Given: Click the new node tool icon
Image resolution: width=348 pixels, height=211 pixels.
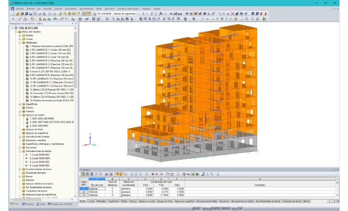Looking at the screenshot, I should pyautogui.click(x=13, y=19).
